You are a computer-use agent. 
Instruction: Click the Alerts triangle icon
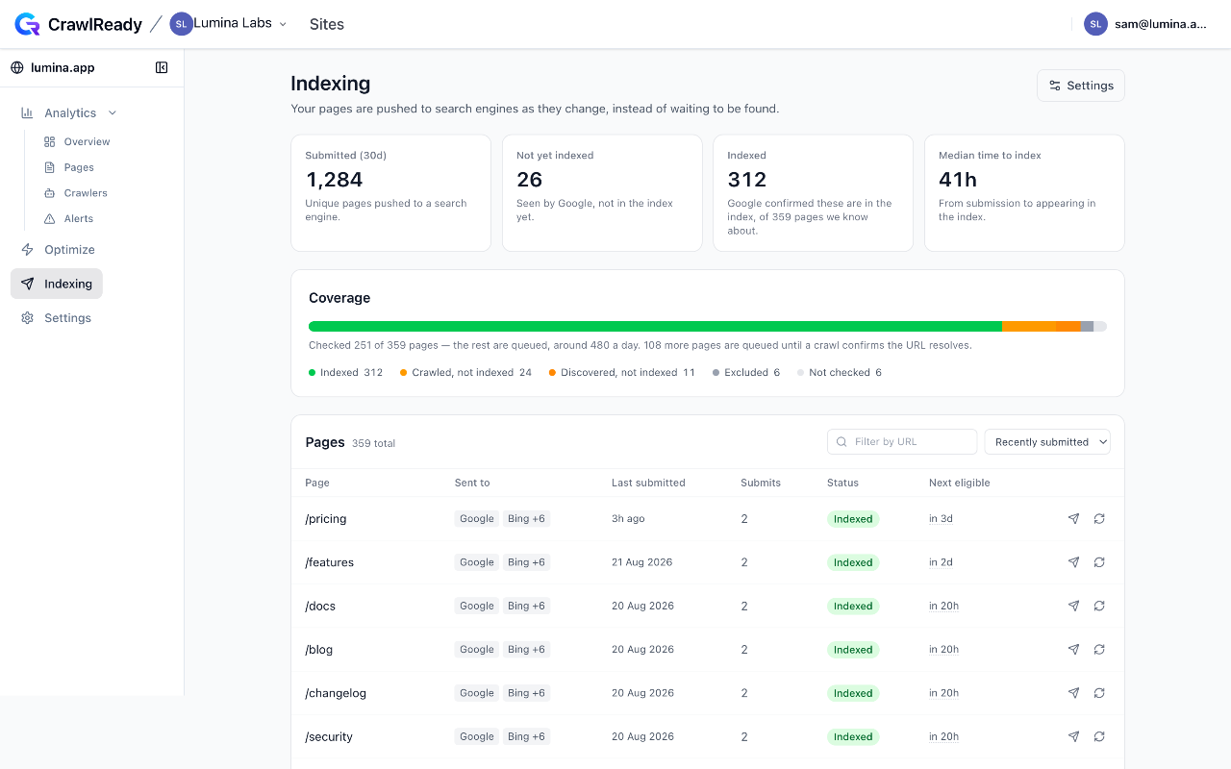click(x=50, y=218)
